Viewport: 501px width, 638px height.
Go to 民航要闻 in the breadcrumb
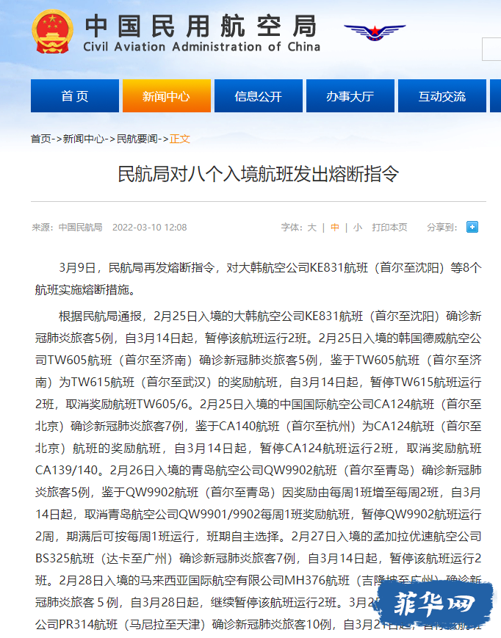(137, 139)
